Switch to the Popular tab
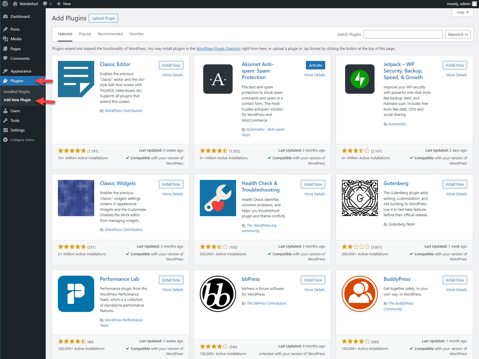The height and width of the screenshot is (359, 479). point(85,34)
